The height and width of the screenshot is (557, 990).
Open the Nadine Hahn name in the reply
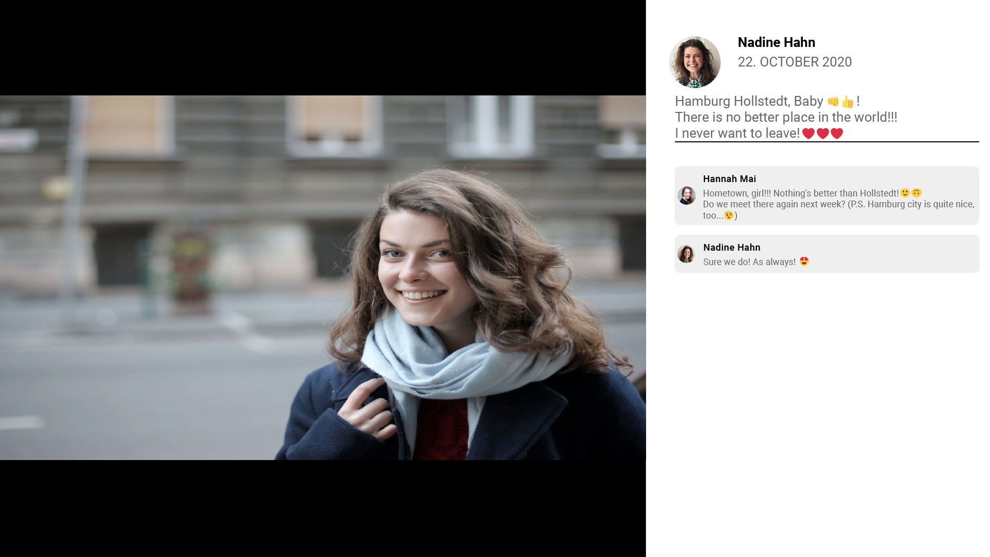coord(732,248)
